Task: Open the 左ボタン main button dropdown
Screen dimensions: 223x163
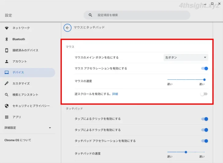Action: 186,58
